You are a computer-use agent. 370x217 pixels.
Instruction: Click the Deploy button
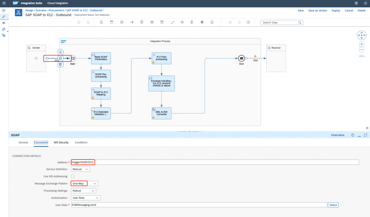pyautogui.click(x=336, y=10)
